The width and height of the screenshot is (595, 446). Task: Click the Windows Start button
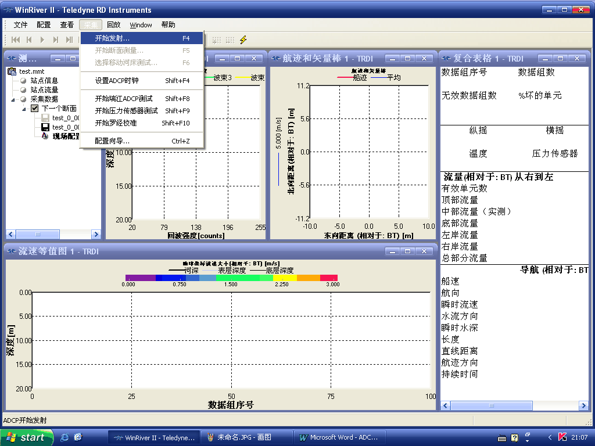pos(26,437)
